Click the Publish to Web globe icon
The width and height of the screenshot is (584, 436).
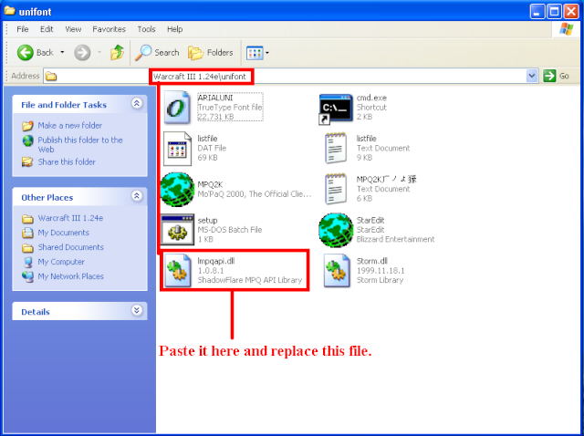[x=27, y=140]
